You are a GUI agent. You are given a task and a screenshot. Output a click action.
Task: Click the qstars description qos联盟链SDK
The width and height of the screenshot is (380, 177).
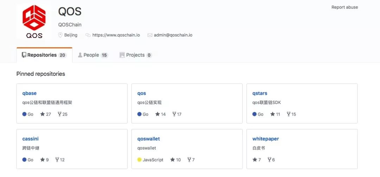(x=267, y=103)
